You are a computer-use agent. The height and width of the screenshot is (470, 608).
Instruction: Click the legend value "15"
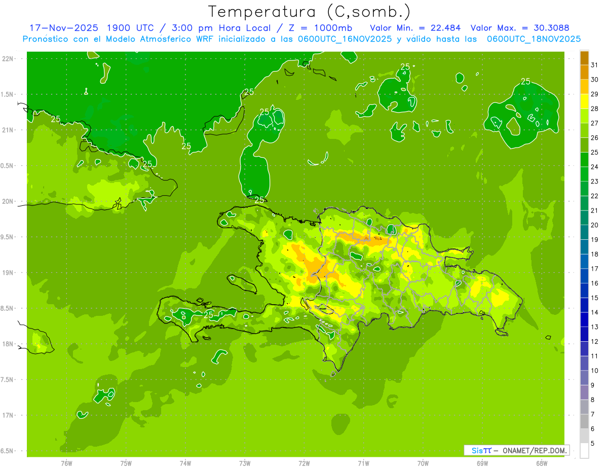(x=594, y=298)
